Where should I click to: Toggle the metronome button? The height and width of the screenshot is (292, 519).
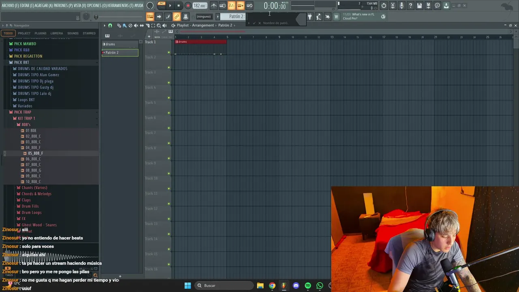214,5
